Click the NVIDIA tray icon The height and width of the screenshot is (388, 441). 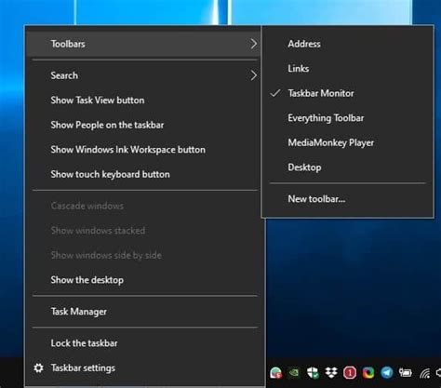(294, 372)
